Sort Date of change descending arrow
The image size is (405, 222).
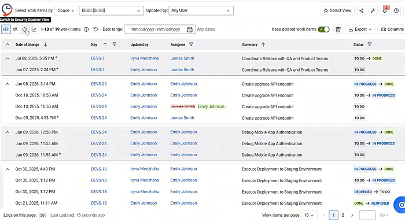click(x=46, y=45)
